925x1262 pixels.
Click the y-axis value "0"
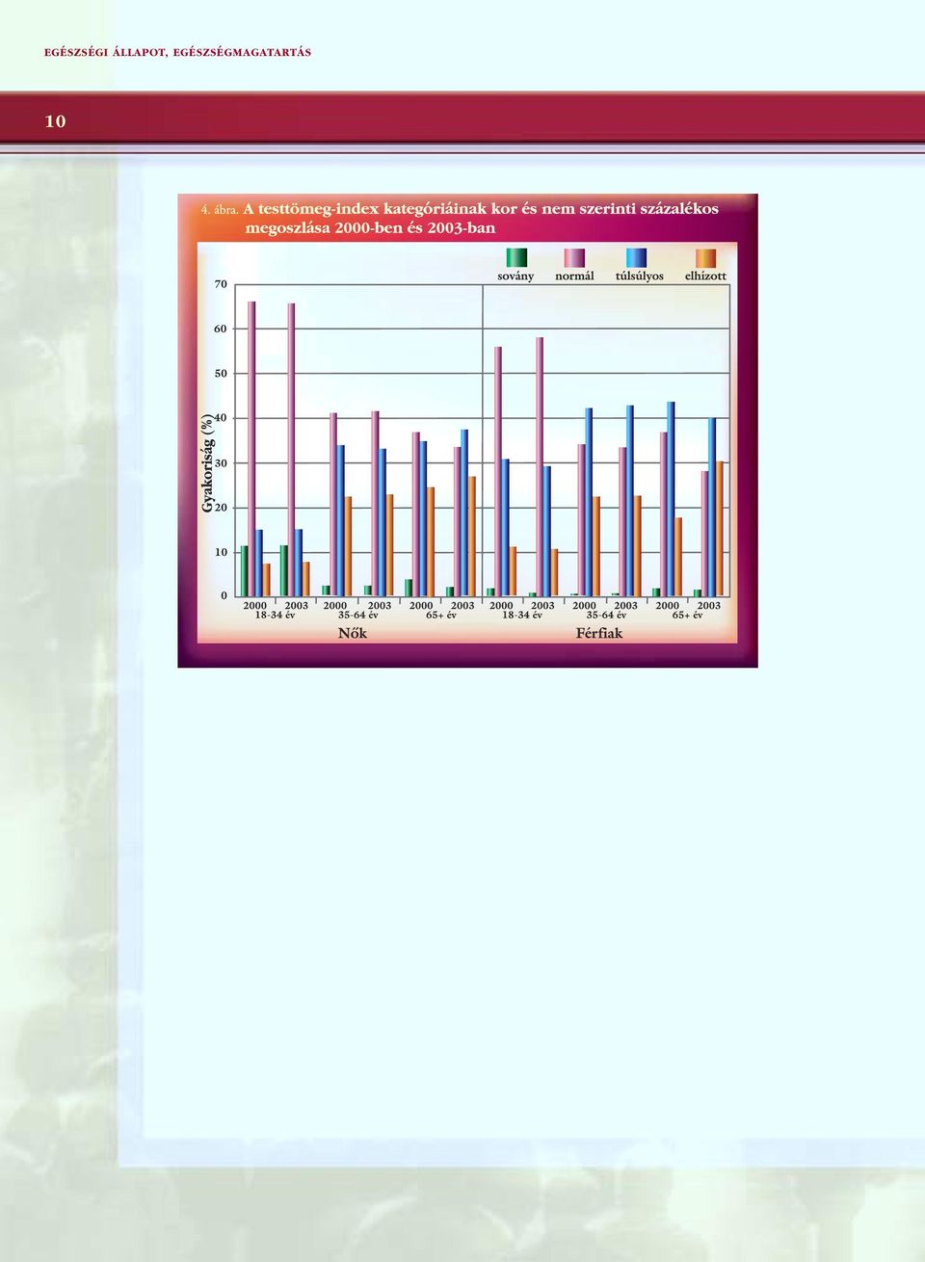tap(224, 596)
